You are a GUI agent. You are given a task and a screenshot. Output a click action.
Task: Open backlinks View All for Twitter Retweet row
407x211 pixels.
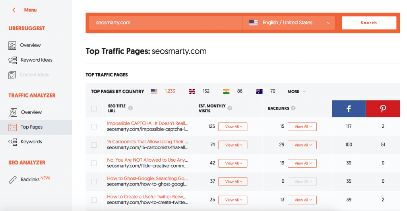pyautogui.click(x=302, y=200)
